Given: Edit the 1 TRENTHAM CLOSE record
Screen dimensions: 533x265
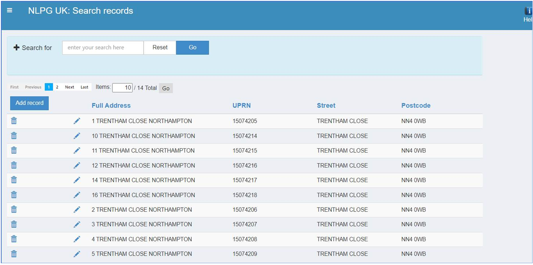Looking at the screenshot, I should click(77, 121).
